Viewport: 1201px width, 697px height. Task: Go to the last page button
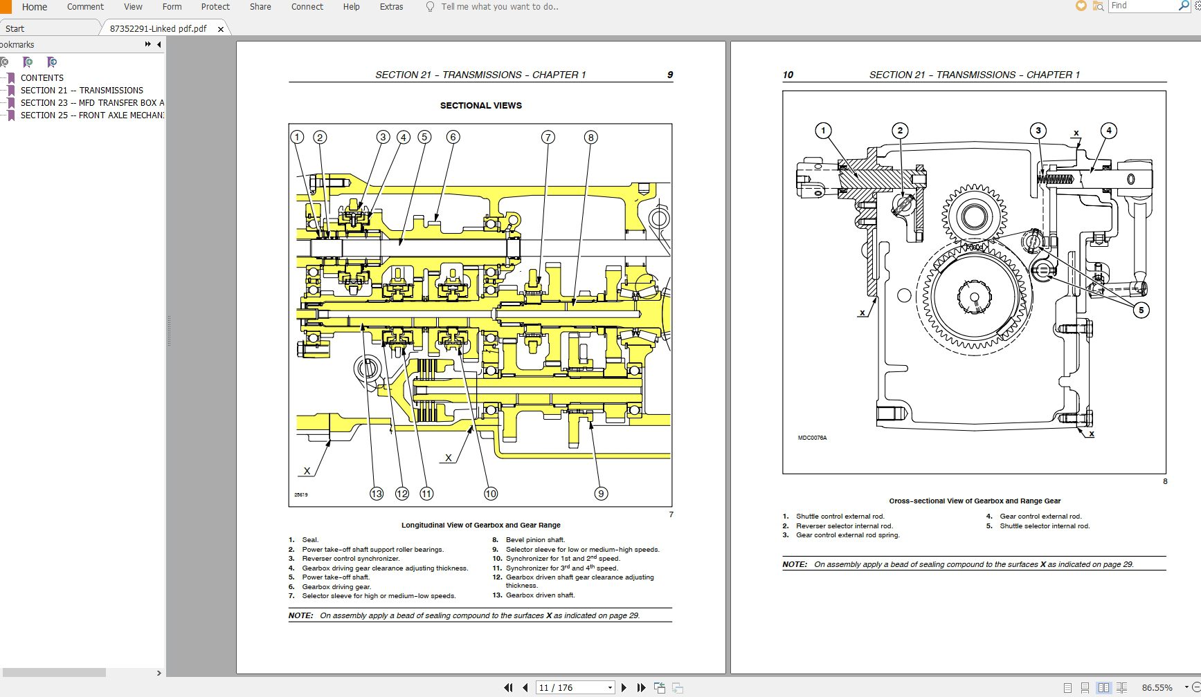(641, 687)
